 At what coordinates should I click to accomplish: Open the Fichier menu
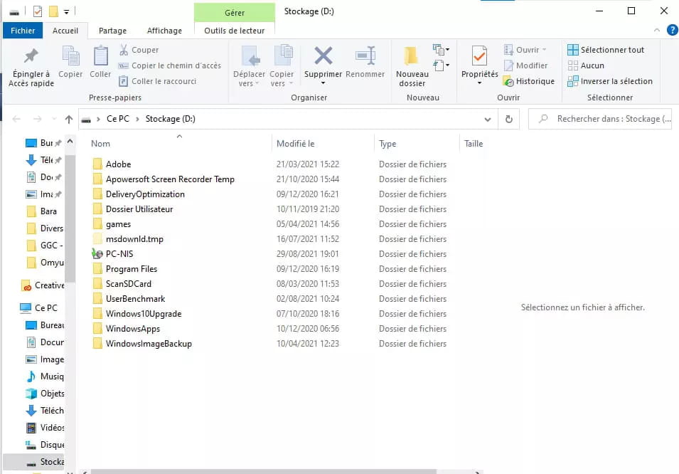[x=23, y=31]
